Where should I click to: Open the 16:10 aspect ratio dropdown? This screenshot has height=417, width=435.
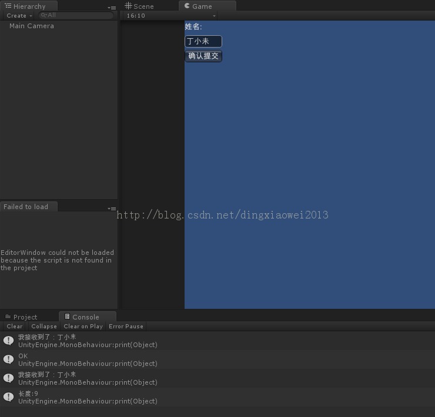[170, 15]
